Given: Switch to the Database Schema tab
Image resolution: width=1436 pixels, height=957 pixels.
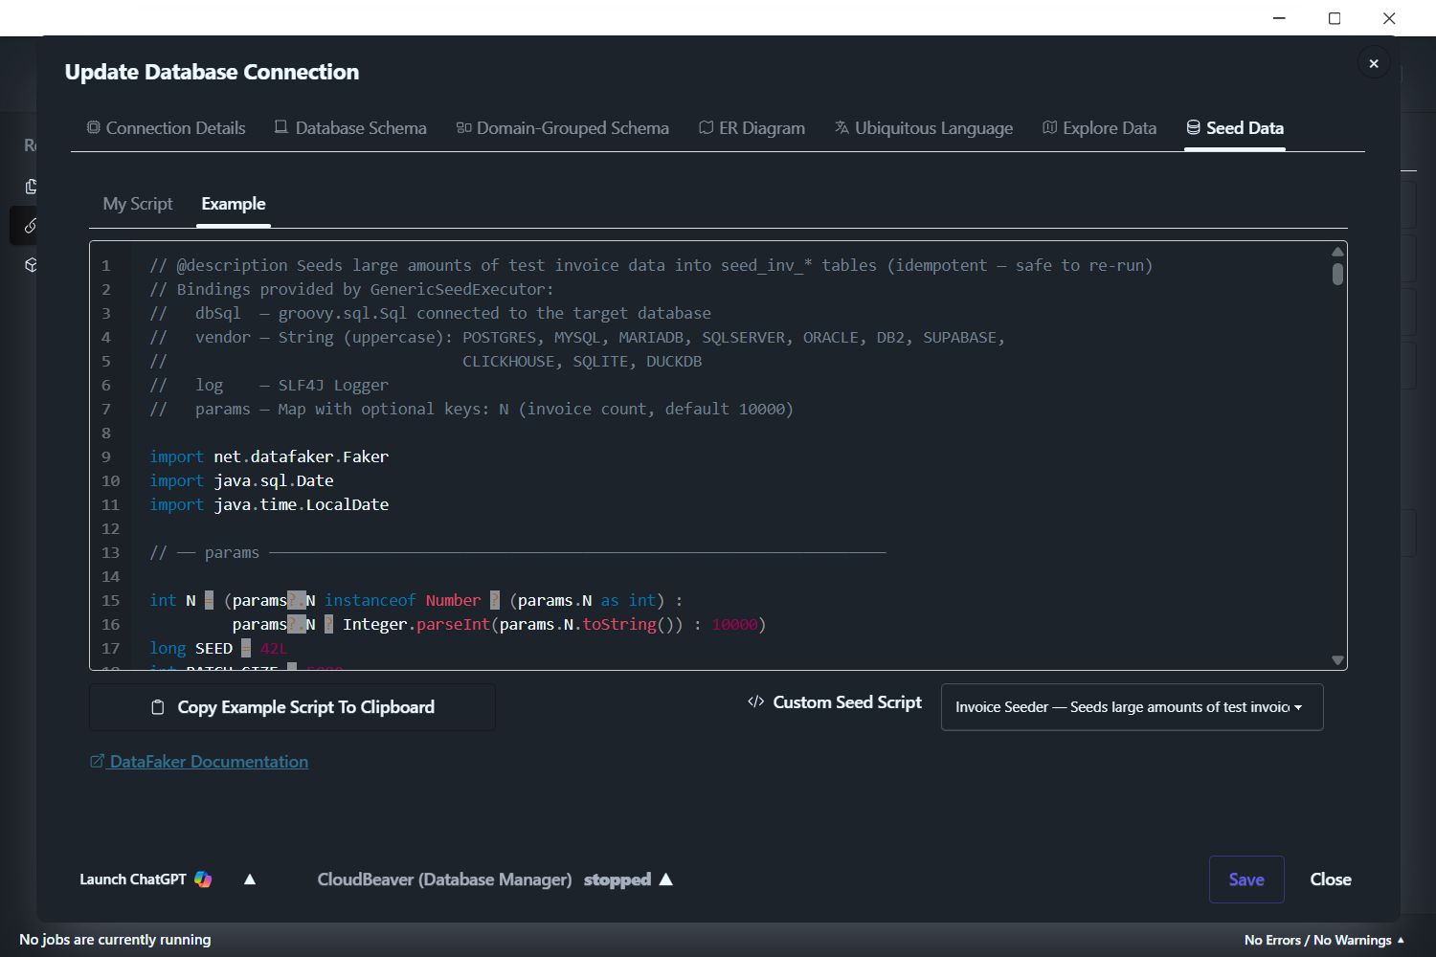Looking at the screenshot, I should [350, 128].
